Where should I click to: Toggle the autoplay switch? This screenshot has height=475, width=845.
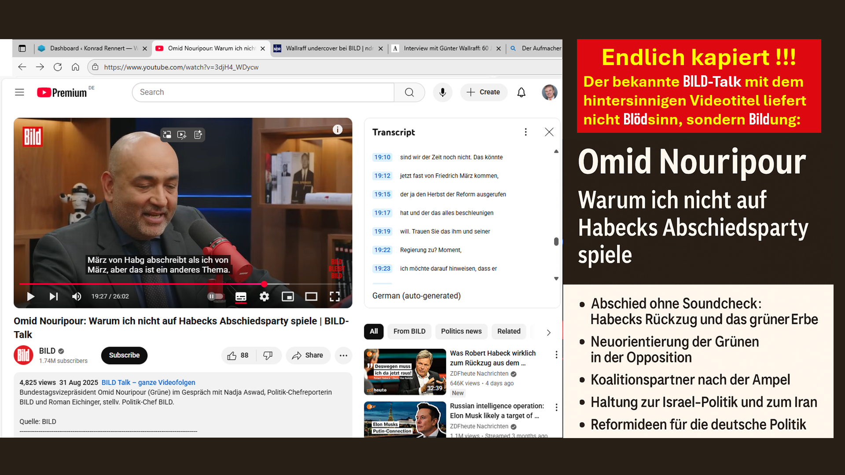pos(216,296)
